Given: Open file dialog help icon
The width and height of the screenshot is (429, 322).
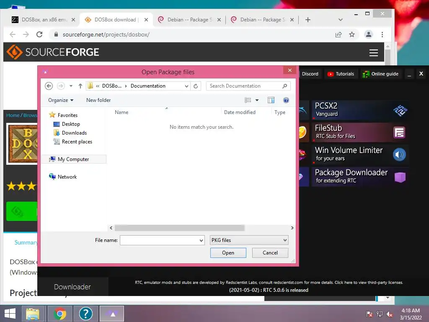Looking at the screenshot, I should 286,100.
